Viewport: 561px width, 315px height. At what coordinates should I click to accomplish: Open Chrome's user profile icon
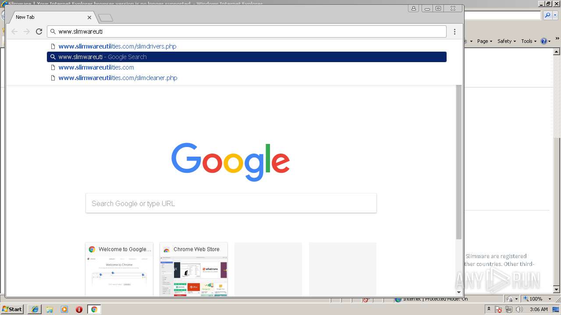pyautogui.click(x=413, y=8)
